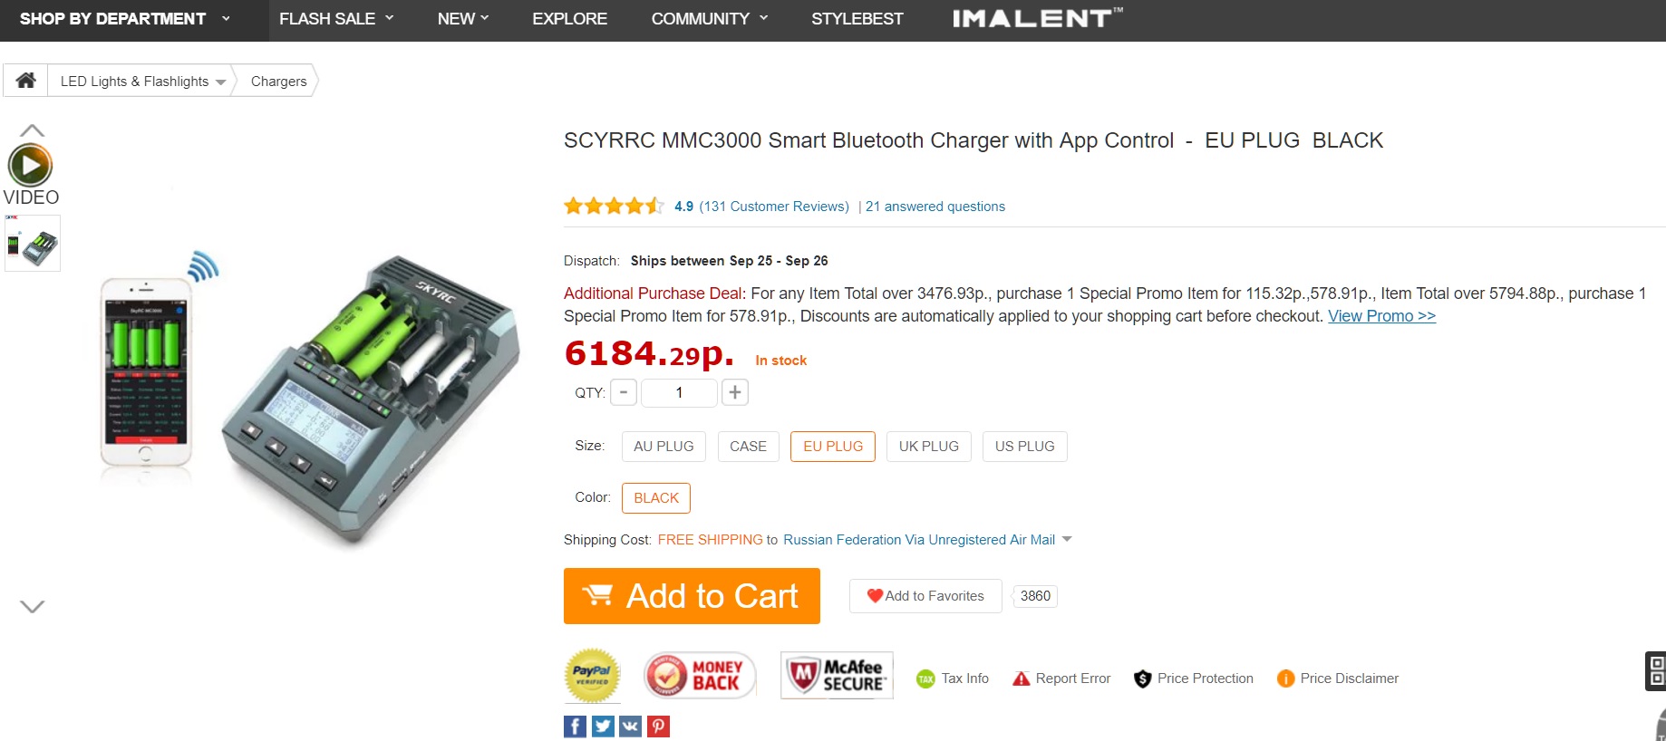Increase quantity with the plus button
Screen dimensions: 1666x741
pyautogui.click(x=735, y=392)
